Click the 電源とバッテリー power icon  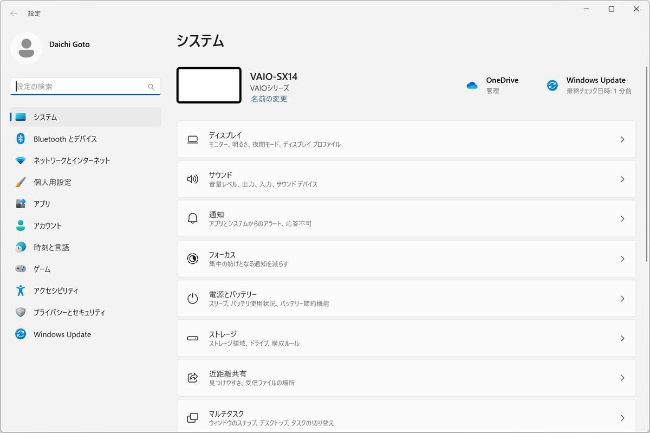(x=192, y=298)
